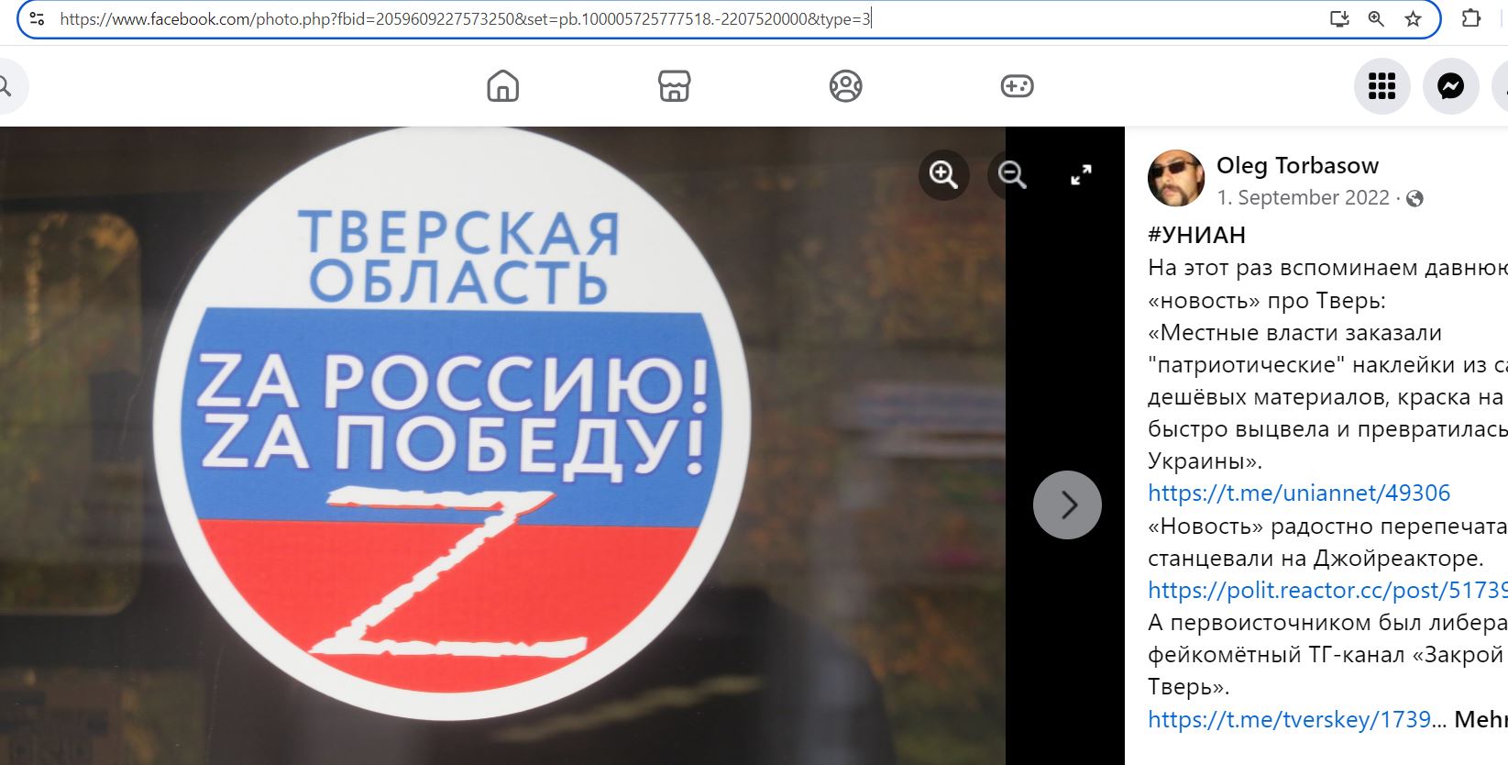Open the Facebook menu grid
This screenshot has width=1508, height=765.
click(1381, 86)
